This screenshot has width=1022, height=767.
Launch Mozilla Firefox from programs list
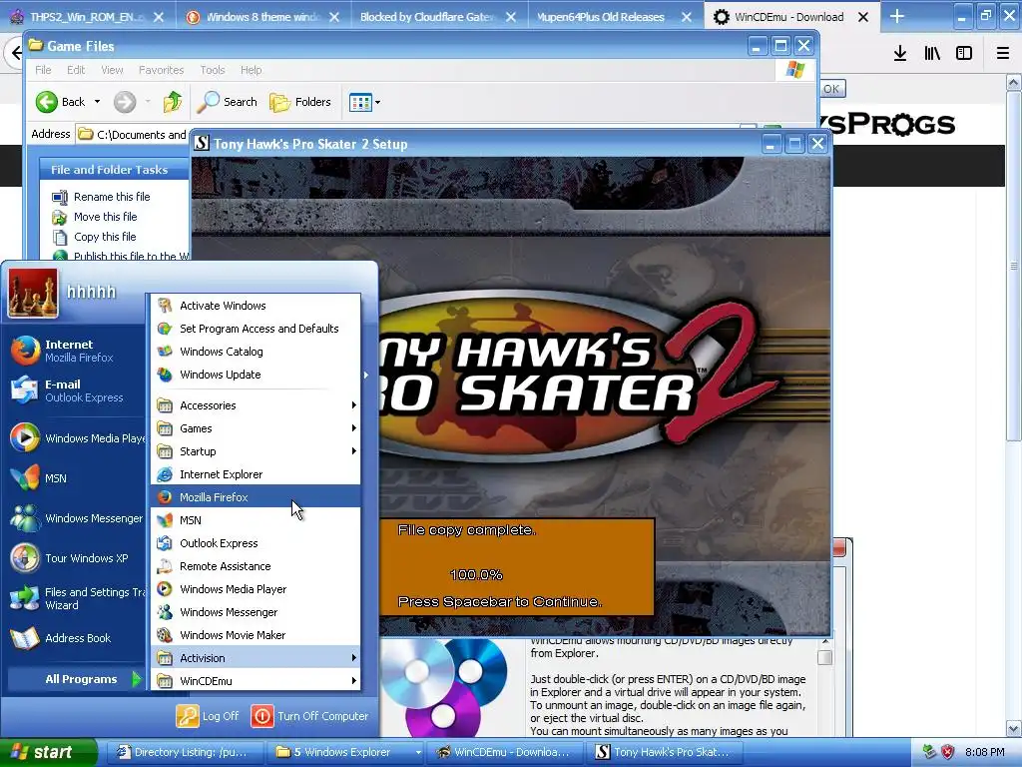[255, 497]
